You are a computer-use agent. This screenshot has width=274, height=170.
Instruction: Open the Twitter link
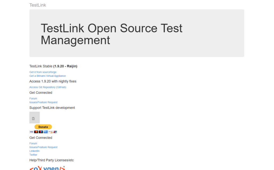33,155
